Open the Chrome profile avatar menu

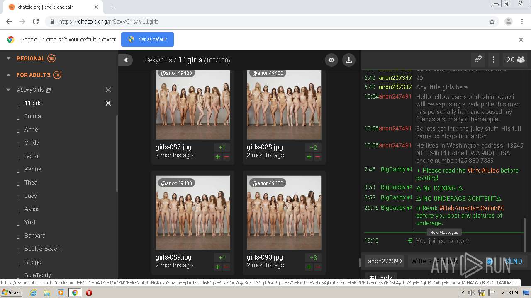pos(509,22)
